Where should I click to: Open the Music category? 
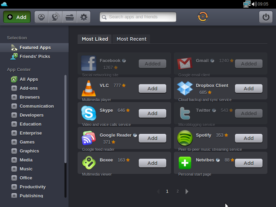[26, 169]
